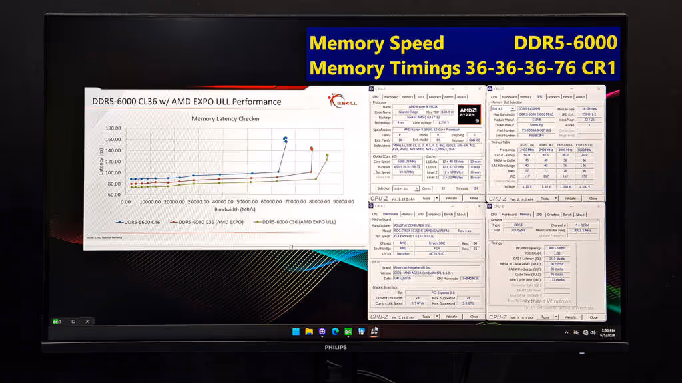Open Bench tab in Processor window
Viewport: 682px width, 383px height.
[x=448, y=97]
